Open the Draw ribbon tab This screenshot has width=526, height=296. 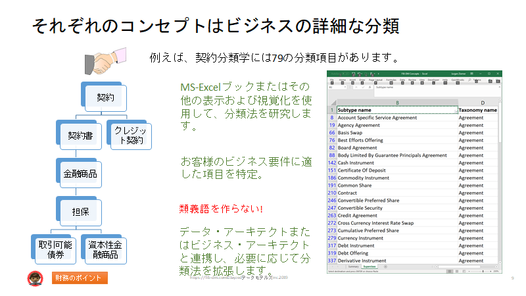pos(362,80)
